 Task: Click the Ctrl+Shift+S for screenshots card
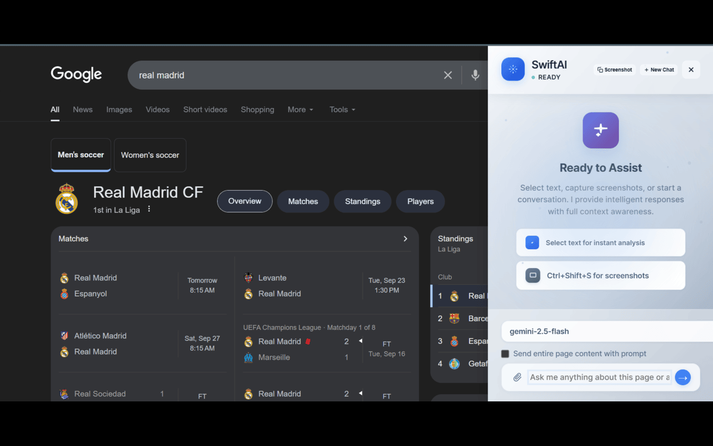(600, 275)
